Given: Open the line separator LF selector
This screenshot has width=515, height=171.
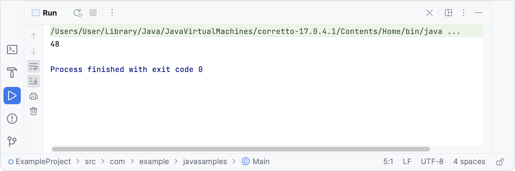Looking at the screenshot, I should click(407, 161).
